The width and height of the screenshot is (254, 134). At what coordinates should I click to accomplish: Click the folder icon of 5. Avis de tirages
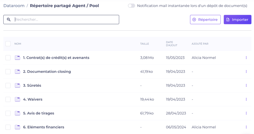tap(17, 113)
